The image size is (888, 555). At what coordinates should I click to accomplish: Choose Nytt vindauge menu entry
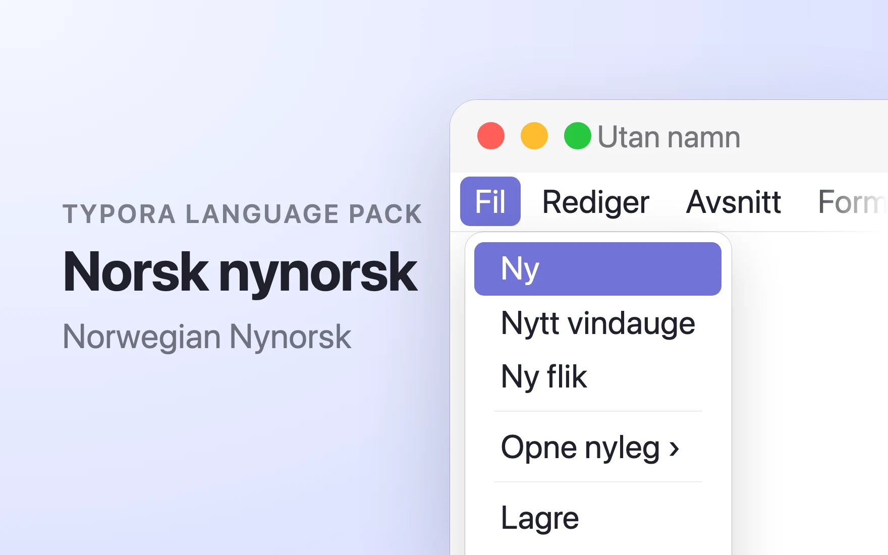coord(598,323)
